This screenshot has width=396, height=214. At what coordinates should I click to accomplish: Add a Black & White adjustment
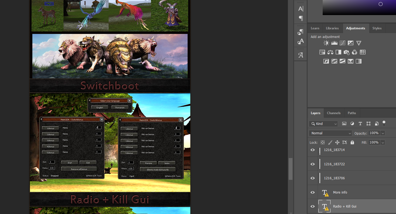(338, 52)
